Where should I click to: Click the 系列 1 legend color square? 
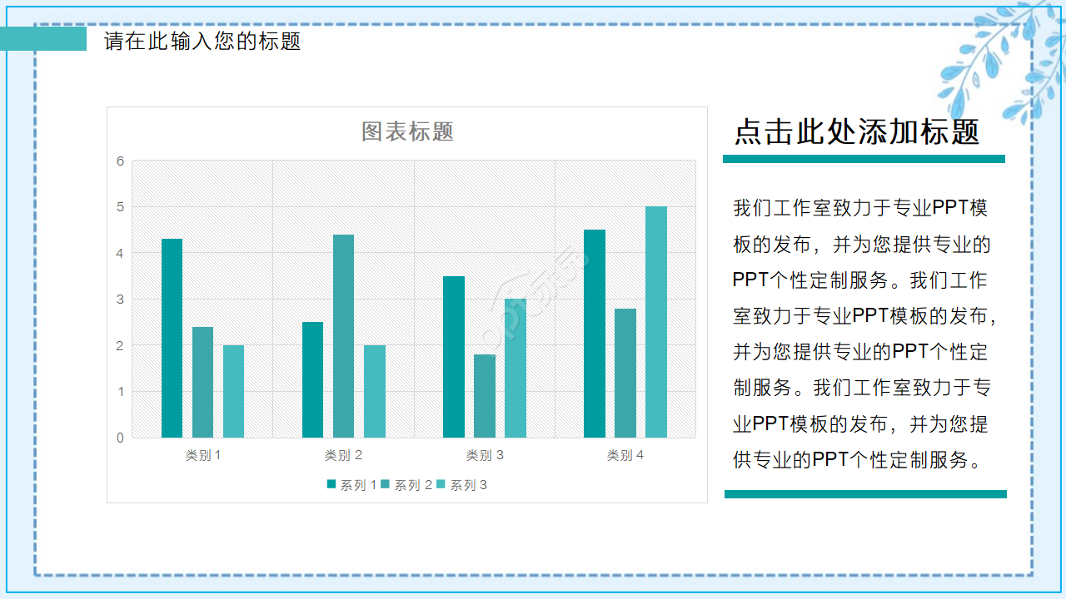[x=331, y=482]
